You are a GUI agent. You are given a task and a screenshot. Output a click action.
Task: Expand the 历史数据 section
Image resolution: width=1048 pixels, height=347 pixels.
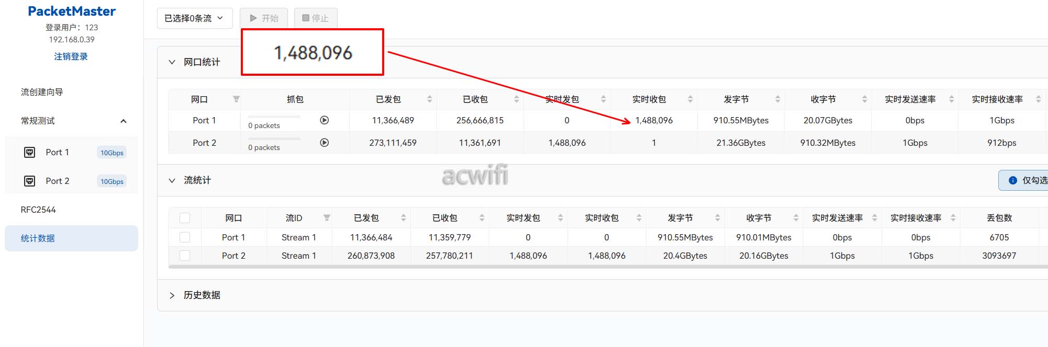point(172,295)
